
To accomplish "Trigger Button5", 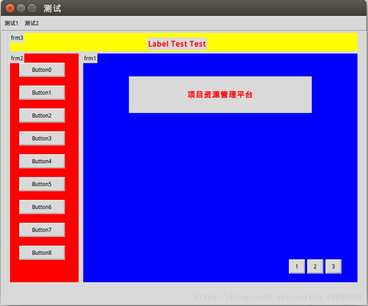I will 42,184.
